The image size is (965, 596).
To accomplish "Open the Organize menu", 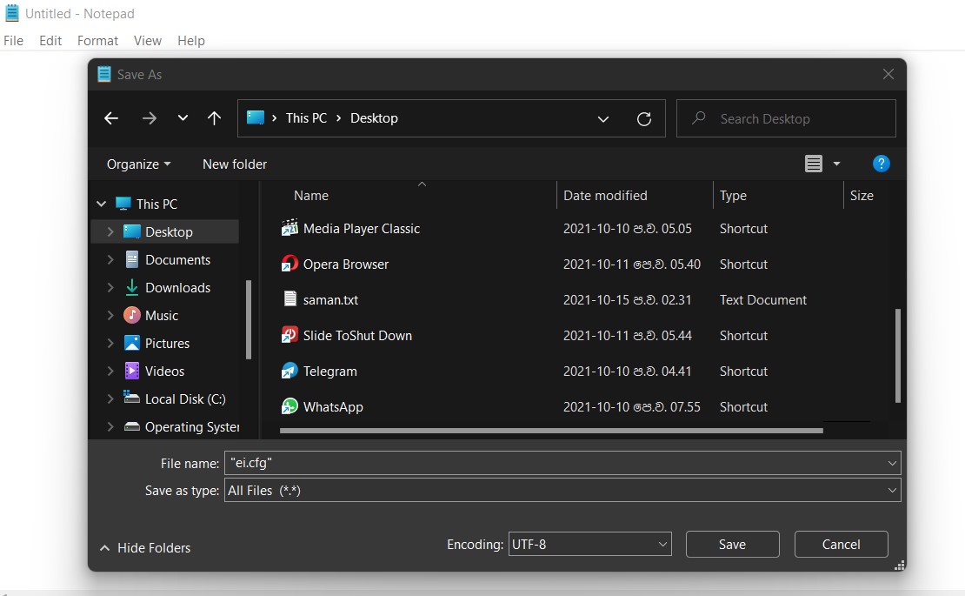I will 138,164.
